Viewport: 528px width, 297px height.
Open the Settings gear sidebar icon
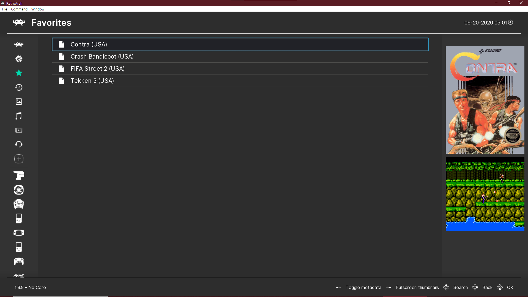[19, 59]
